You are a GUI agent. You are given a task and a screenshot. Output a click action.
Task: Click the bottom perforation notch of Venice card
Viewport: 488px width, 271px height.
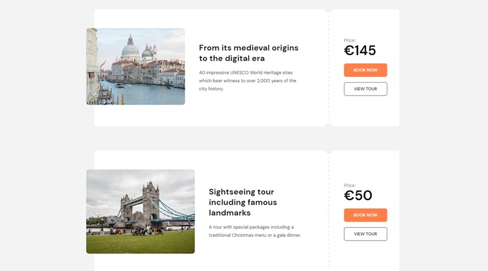coord(328,124)
